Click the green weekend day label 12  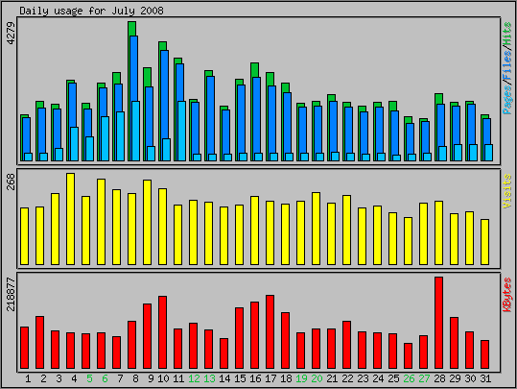pos(194,378)
